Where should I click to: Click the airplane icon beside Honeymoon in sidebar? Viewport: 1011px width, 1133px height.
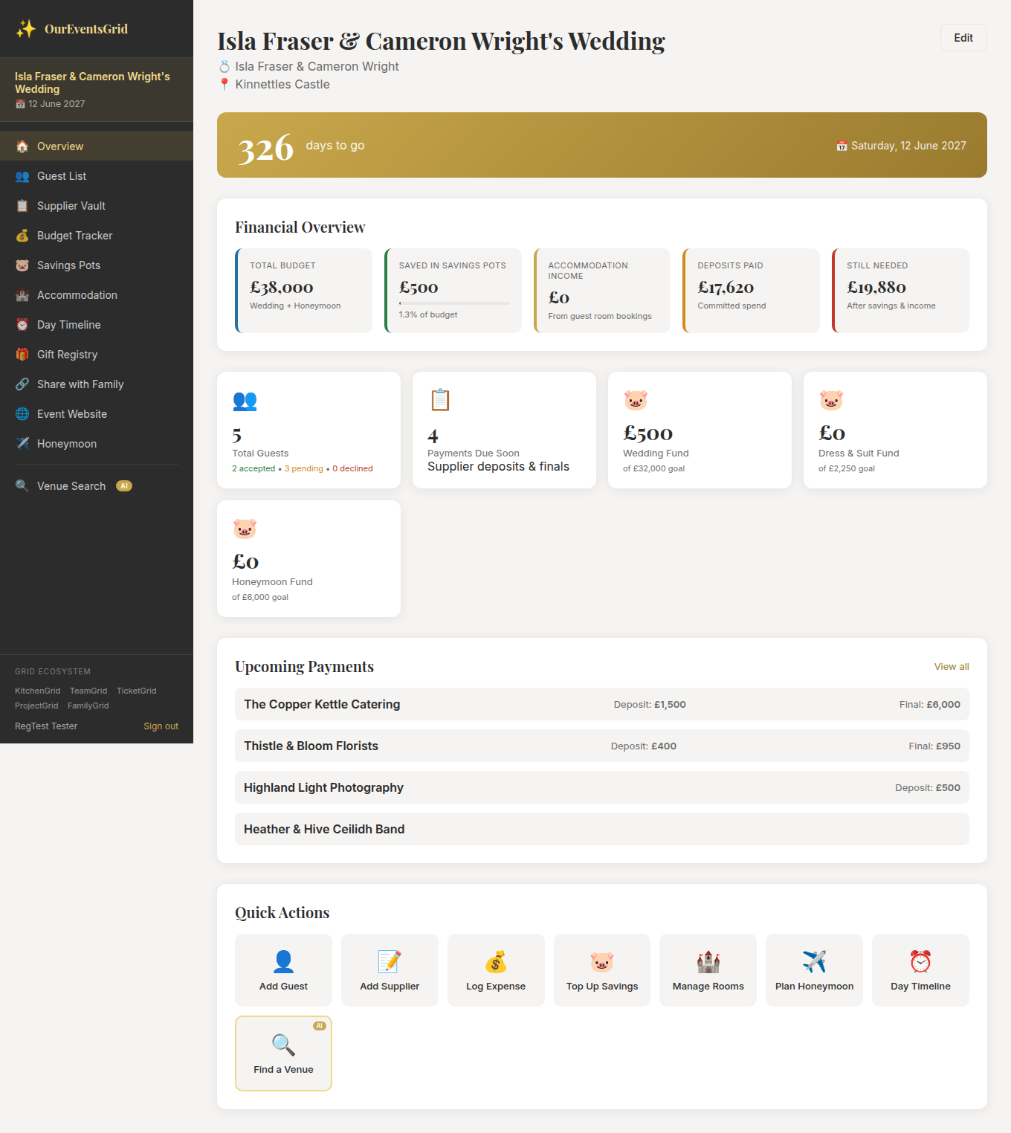point(22,444)
